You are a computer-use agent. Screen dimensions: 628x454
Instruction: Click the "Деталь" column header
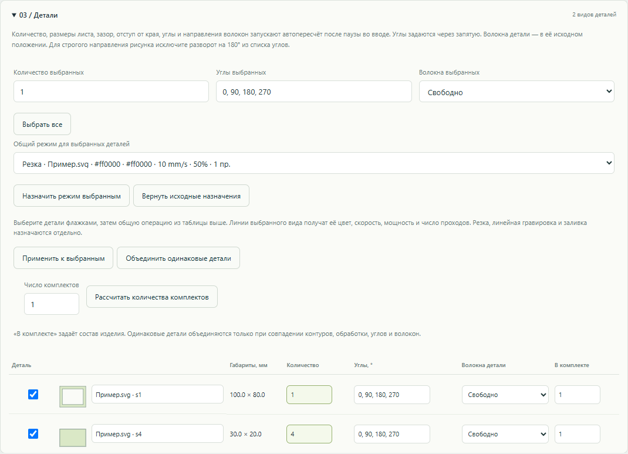22,365
